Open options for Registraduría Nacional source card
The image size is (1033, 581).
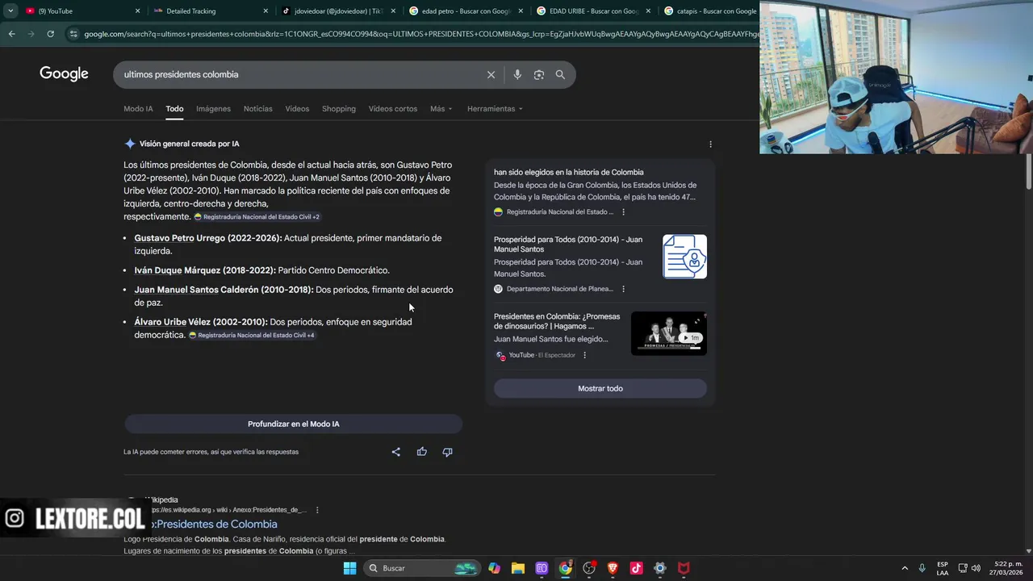pos(623,212)
